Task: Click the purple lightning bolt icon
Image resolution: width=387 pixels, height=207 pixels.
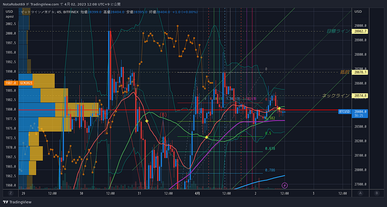Action: tap(284, 185)
